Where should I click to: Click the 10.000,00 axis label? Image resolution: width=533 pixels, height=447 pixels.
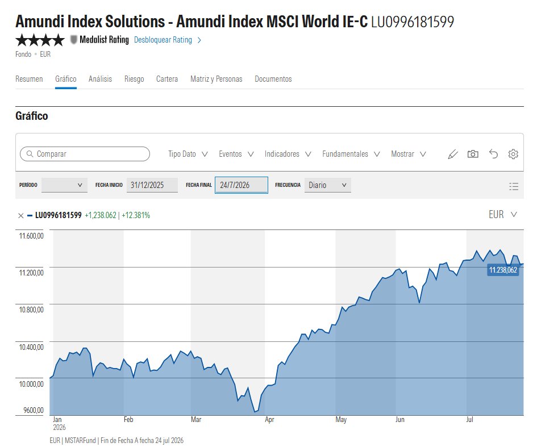31,384
